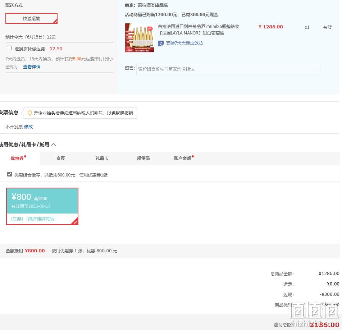Click the merchant name 蕾拉酒类旗舰店
This screenshot has height=330, width=342.
coord(153,5)
